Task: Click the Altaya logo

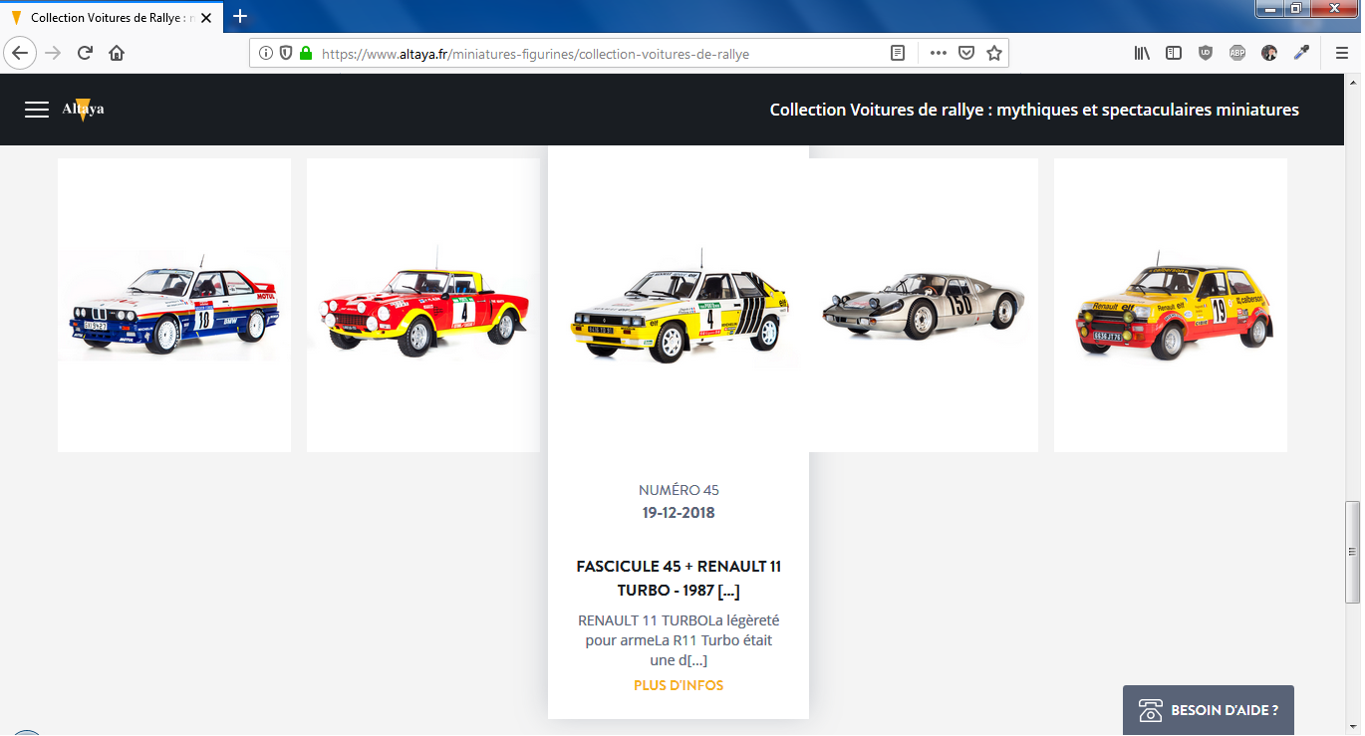Action: pos(83,110)
